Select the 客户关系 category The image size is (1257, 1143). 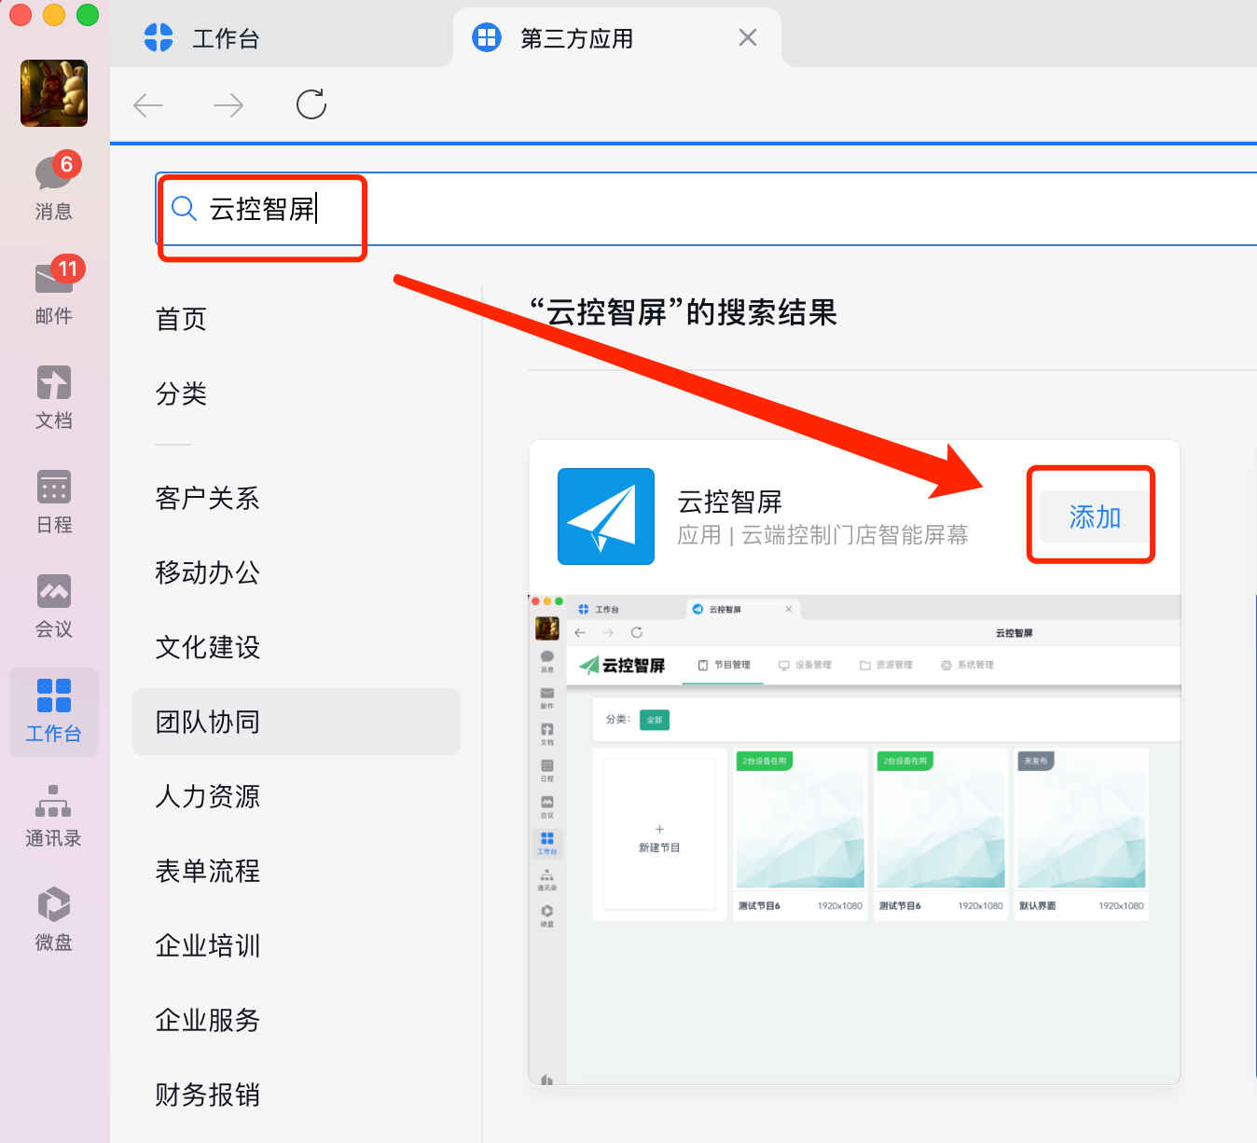point(207,498)
